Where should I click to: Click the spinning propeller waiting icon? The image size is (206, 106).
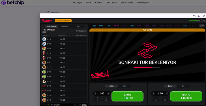coord(147,50)
